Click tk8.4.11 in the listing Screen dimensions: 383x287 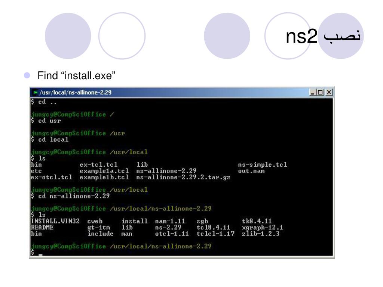coord(257,221)
